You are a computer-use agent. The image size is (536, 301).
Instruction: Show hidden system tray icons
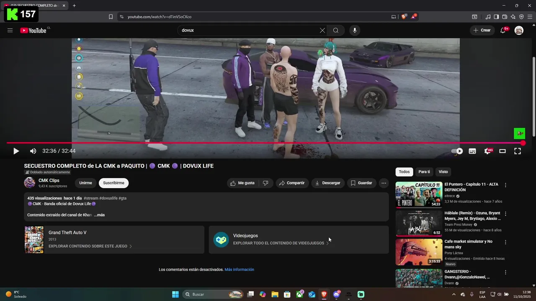click(x=454, y=294)
